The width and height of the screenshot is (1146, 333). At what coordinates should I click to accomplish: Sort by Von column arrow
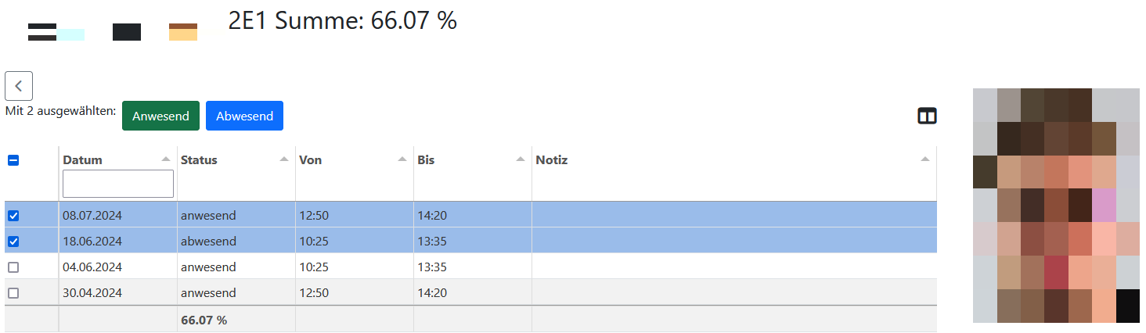coord(402,159)
